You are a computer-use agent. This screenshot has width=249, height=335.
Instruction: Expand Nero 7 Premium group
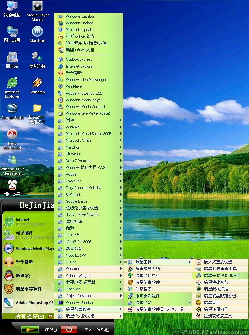tap(89, 161)
